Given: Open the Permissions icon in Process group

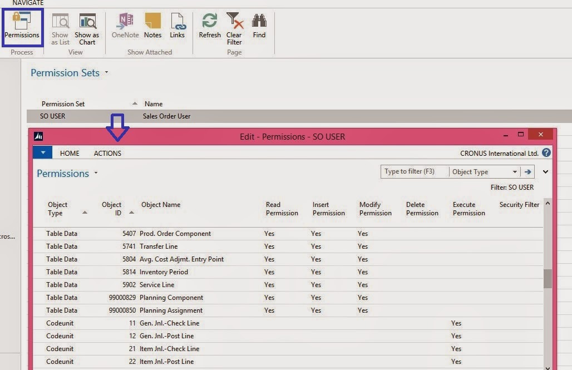Looking at the screenshot, I should point(22,28).
